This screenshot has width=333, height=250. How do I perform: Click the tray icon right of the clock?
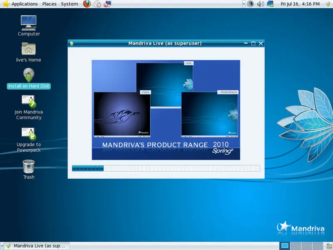pos(328,4)
